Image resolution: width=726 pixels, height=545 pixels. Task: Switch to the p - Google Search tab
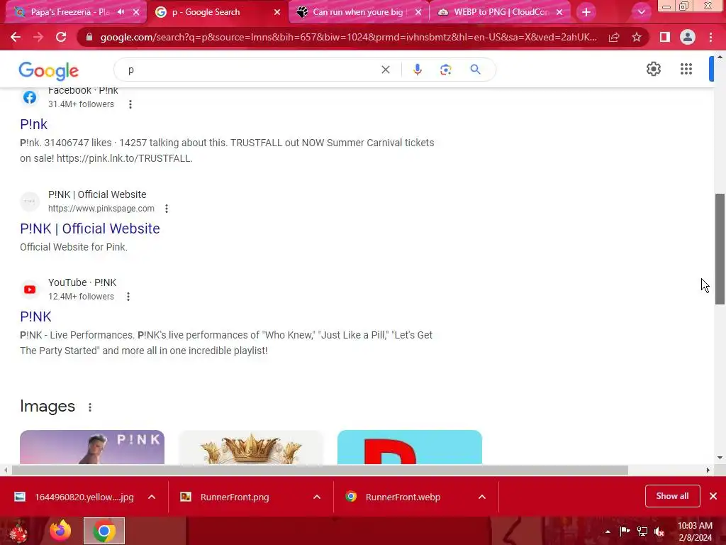[206, 12]
